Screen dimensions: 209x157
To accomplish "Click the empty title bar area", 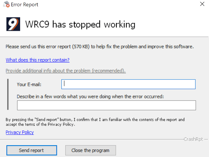I will click(x=118, y=4).
